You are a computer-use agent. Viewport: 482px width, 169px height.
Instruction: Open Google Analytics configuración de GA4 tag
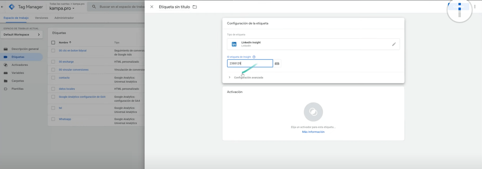[x=82, y=97]
